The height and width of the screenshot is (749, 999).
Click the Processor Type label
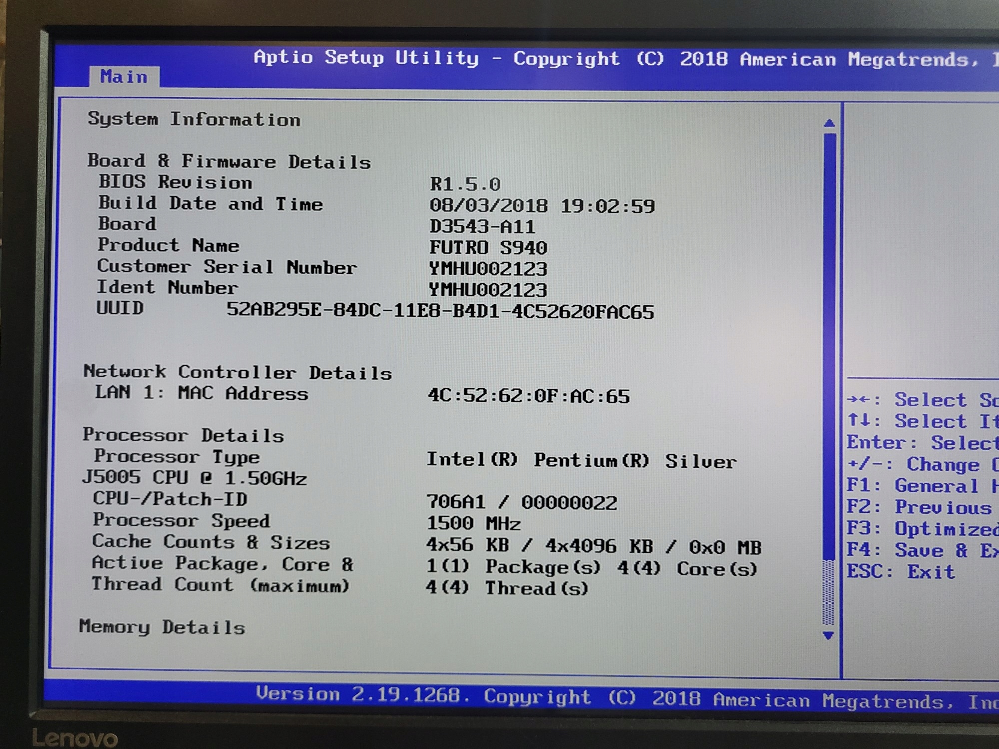(177, 457)
